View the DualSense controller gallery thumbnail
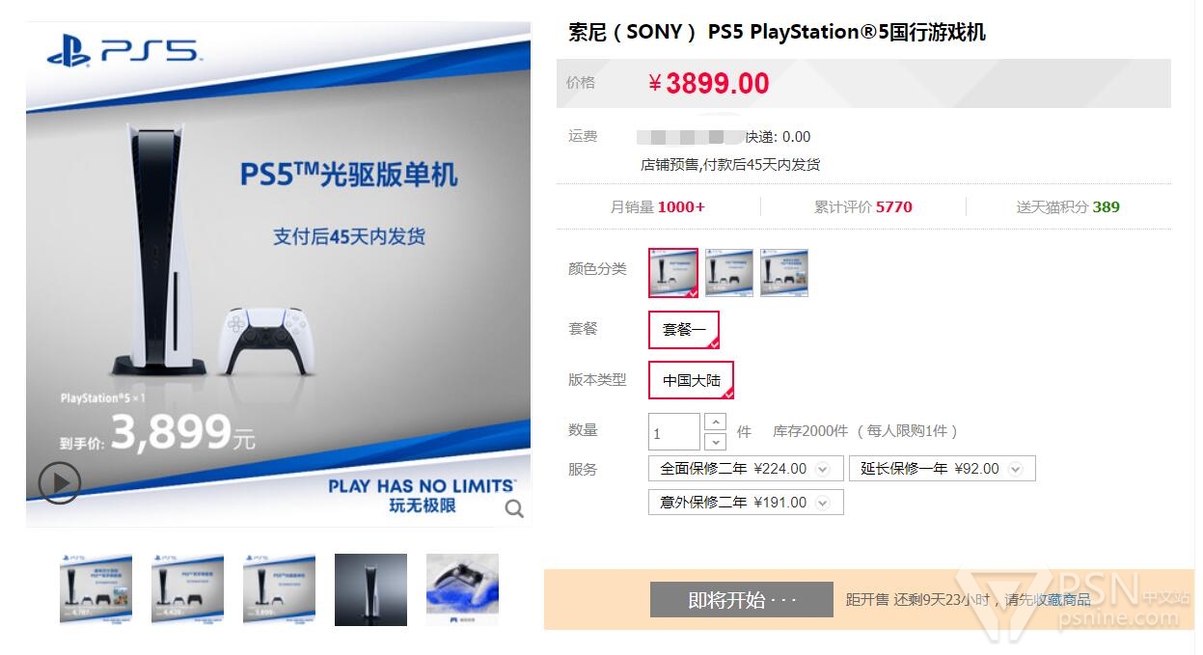The image size is (1203, 655). [x=462, y=589]
